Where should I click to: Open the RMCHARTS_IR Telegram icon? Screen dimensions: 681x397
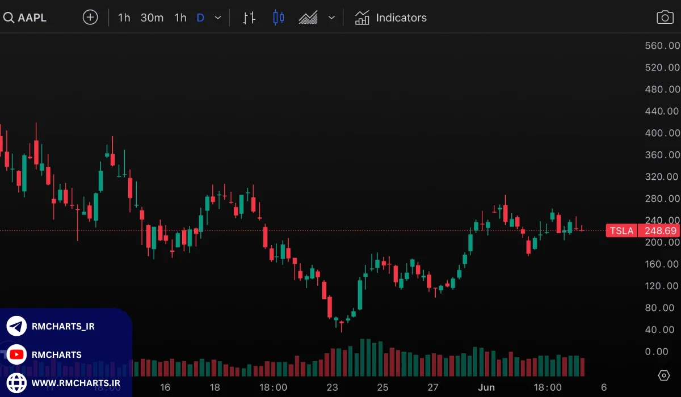pyautogui.click(x=16, y=327)
